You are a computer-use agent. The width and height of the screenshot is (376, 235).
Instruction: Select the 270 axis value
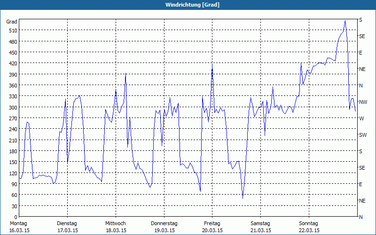13,118
